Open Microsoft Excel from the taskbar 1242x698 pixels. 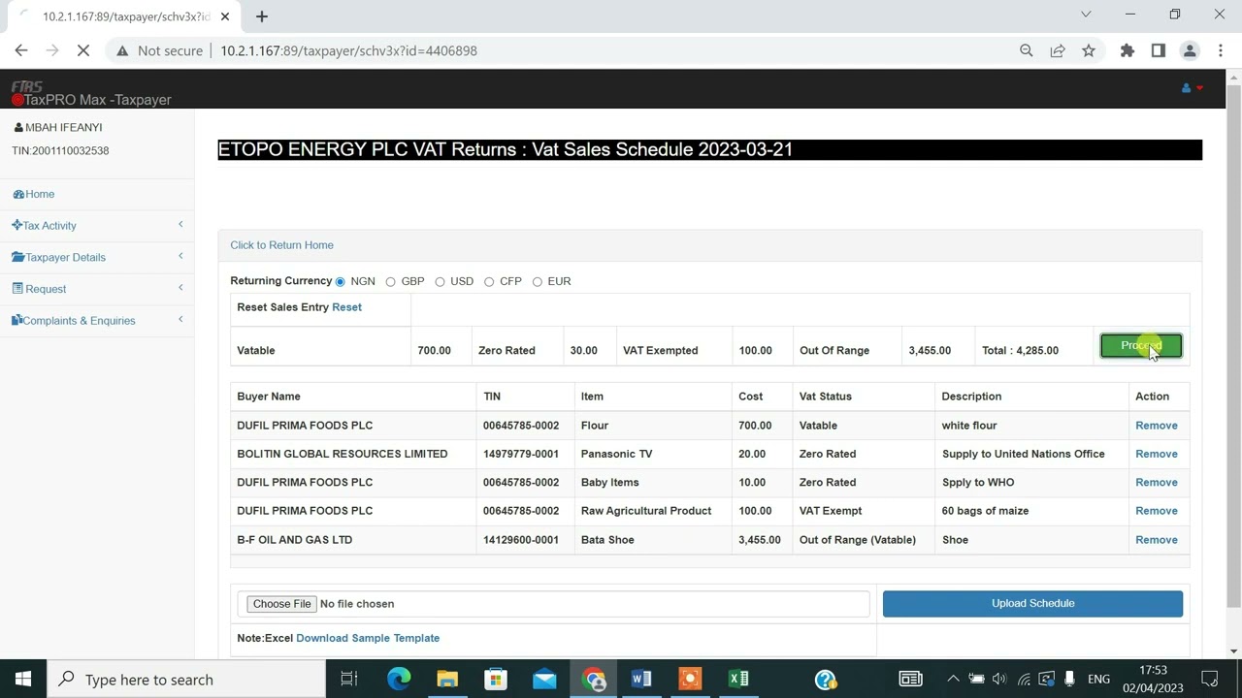point(738,679)
